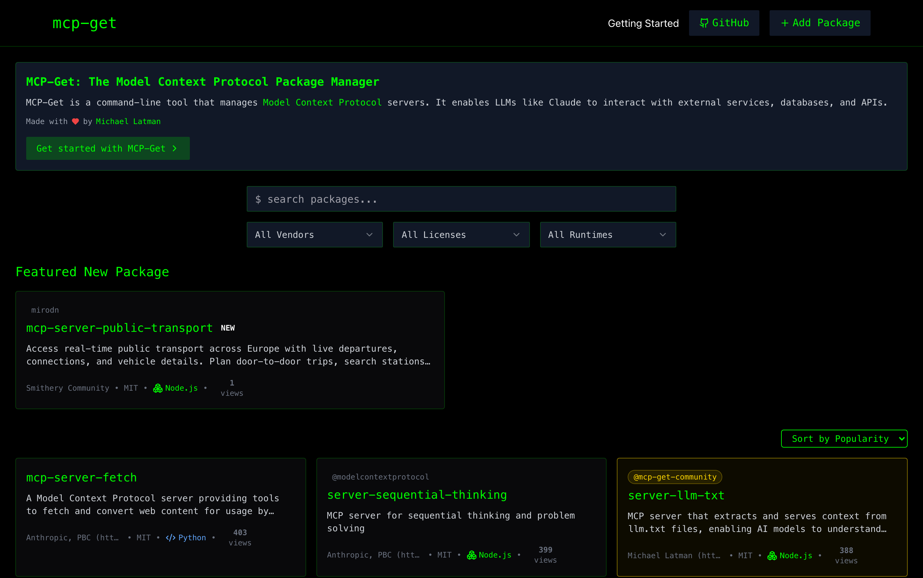Click the plus icon on Add Package

[x=785, y=23]
